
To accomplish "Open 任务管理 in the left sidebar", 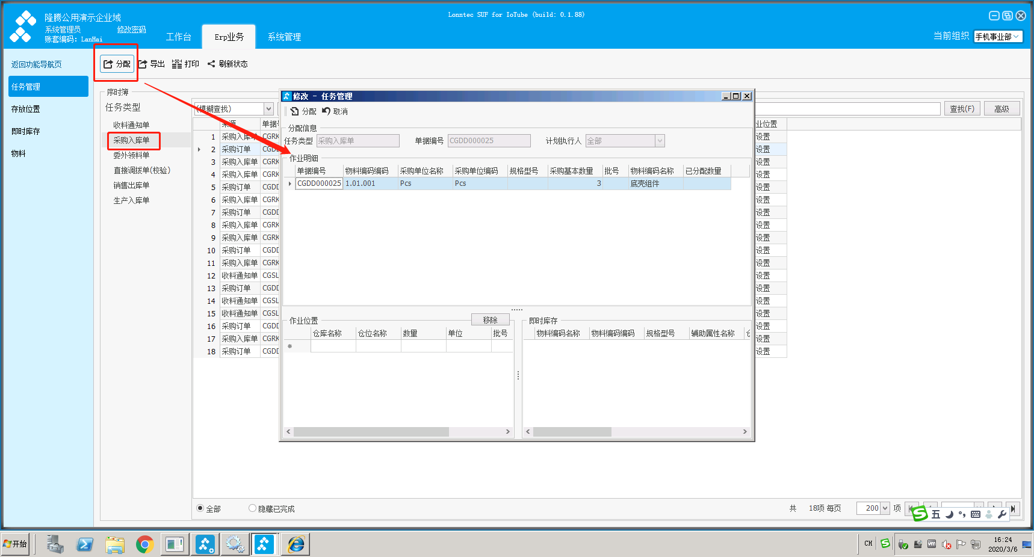I will [48, 87].
